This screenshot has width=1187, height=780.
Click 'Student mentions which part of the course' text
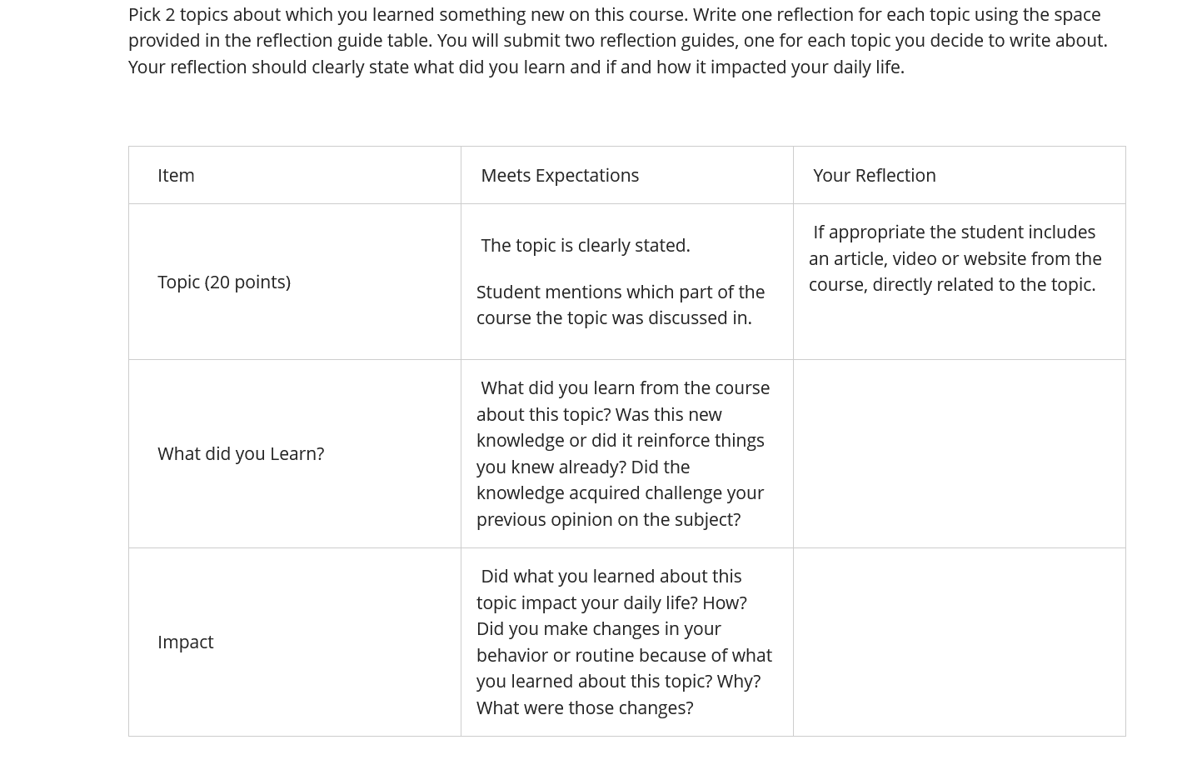pos(621,304)
